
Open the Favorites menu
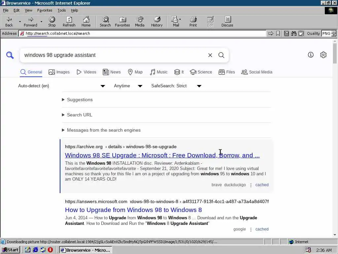pos(45,10)
